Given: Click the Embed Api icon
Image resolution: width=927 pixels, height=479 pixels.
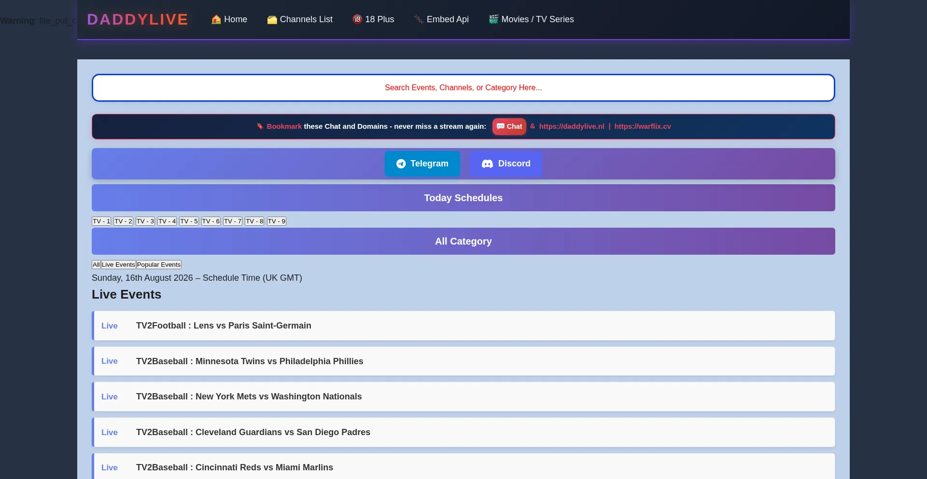Looking at the screenshot, I should pos(419,19).
